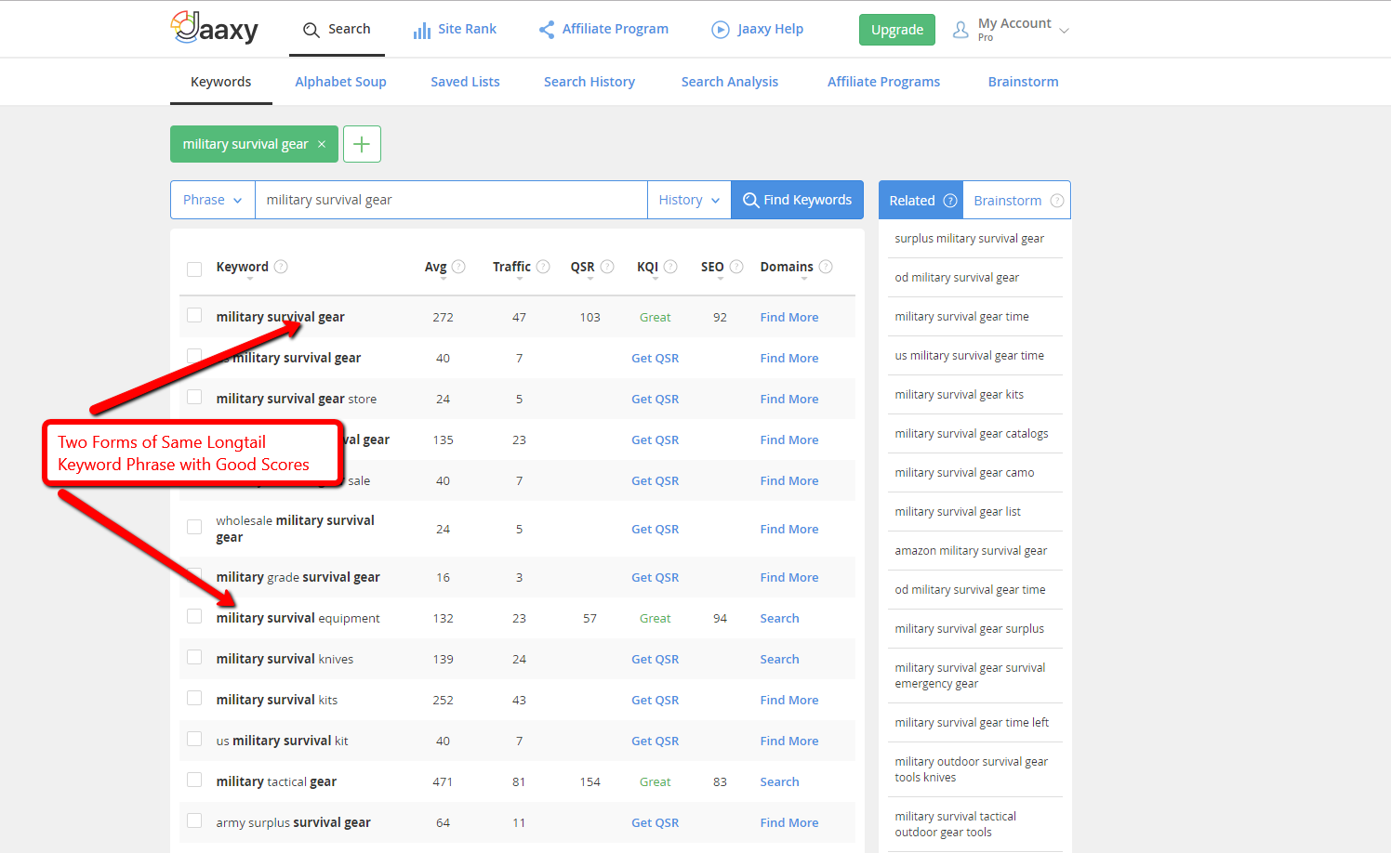1391x853 pixels.
Task: Show help icon beside Brainstorm side tab
Action: pyautogui.click(x=1057, y=201)
